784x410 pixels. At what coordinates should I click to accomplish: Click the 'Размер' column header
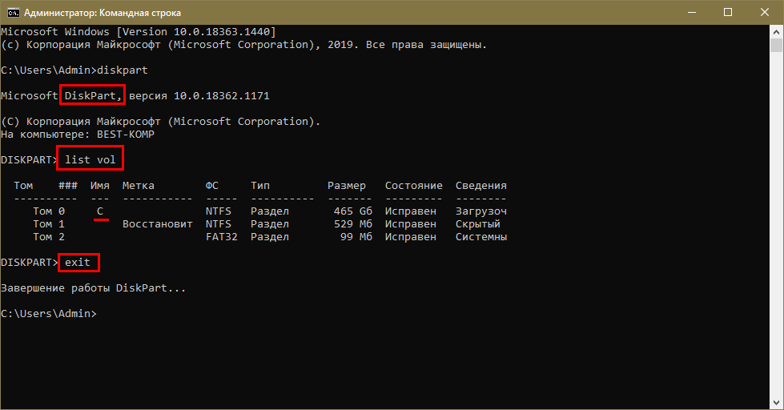click(x=346, y=186)
